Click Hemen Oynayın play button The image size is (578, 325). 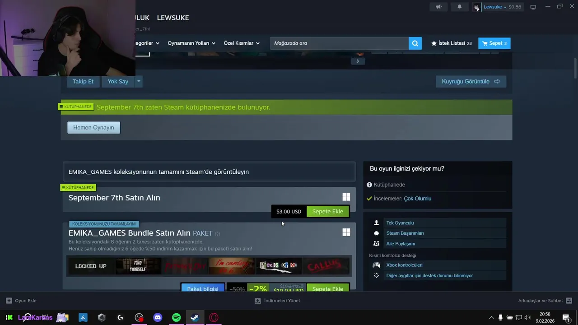tap(93, 127)
